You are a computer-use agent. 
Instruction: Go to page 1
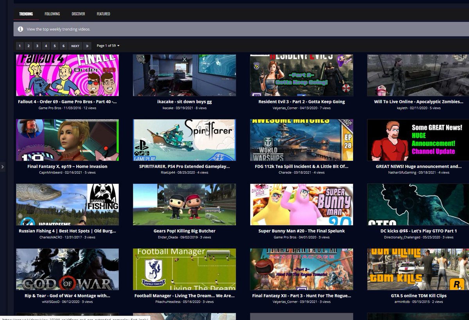coord(20,46)
